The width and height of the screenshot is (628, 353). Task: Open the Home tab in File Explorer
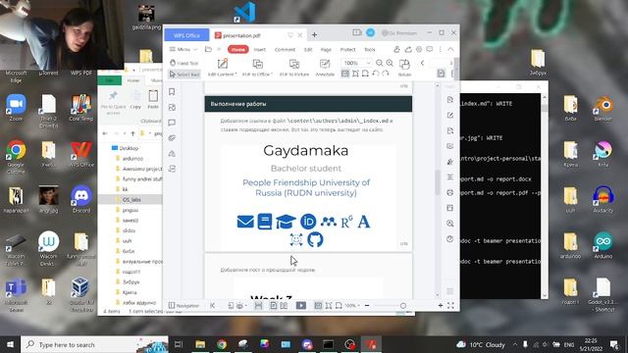click(133, 80)
